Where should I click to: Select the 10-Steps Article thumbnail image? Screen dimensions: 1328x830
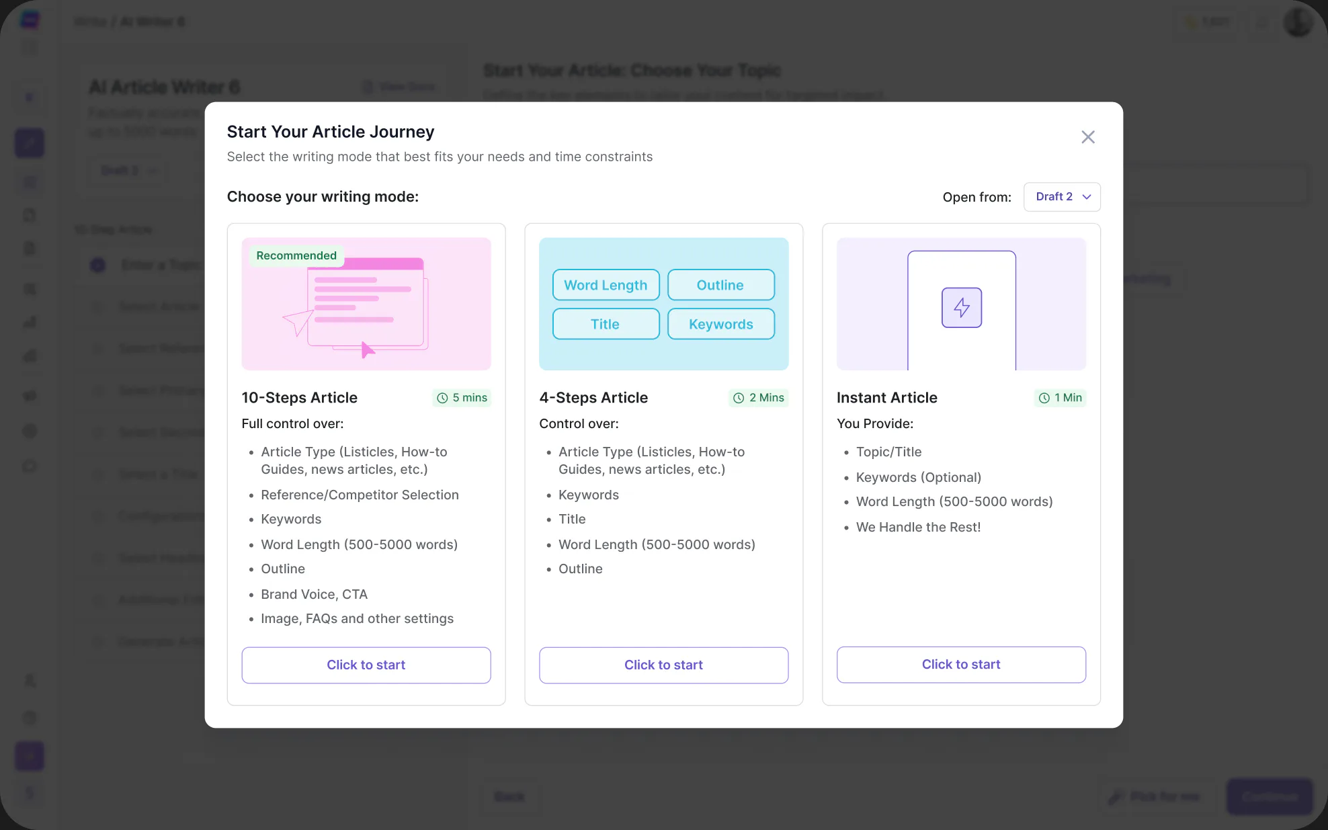coord(366,304)
